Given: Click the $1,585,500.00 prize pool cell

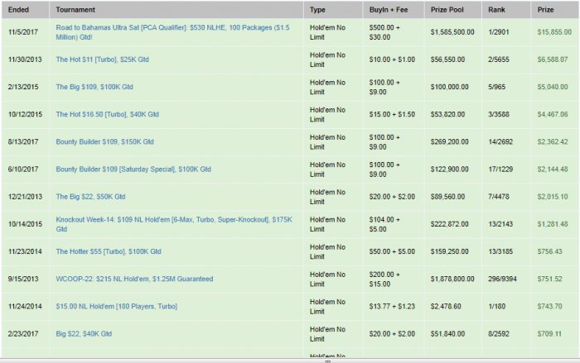Looking at the screenshot, I should [x=452, y=32].
